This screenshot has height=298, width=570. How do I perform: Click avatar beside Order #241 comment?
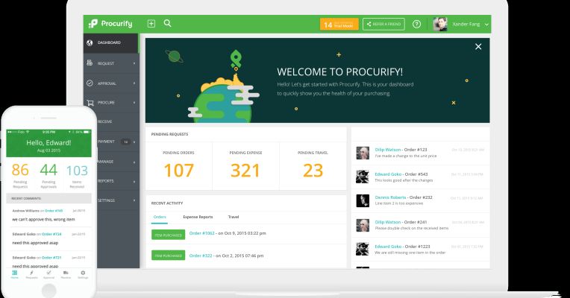click(363, 225)
